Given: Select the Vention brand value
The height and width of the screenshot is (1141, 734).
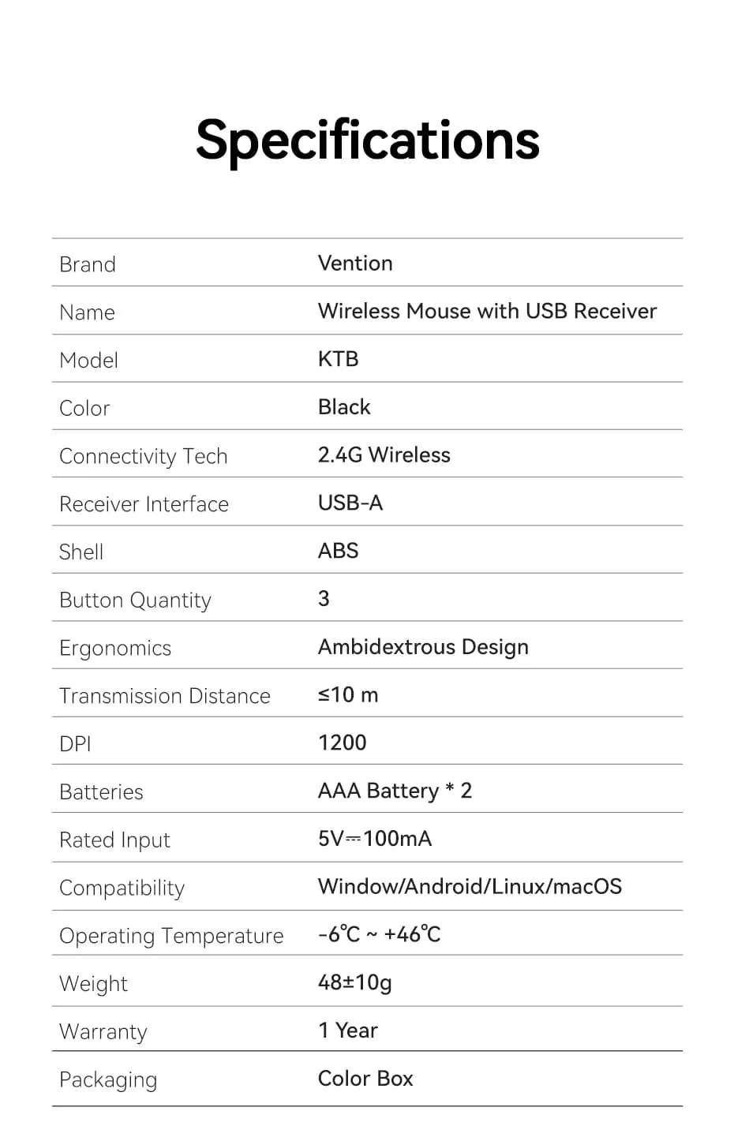Looking at the screenshot, I should (355, 264).
